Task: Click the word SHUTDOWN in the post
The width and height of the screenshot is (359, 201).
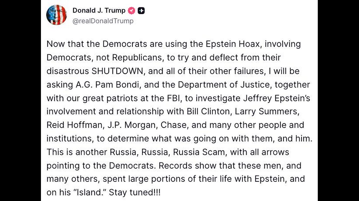Action: coord(117,71)
